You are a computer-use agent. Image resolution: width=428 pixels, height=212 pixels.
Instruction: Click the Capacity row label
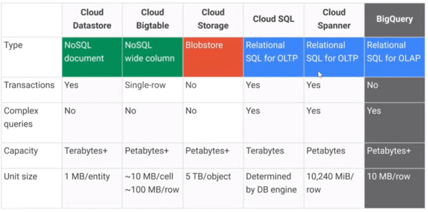point(21,151)
